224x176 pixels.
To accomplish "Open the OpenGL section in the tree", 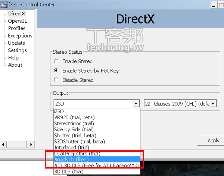I will point(18,21).
